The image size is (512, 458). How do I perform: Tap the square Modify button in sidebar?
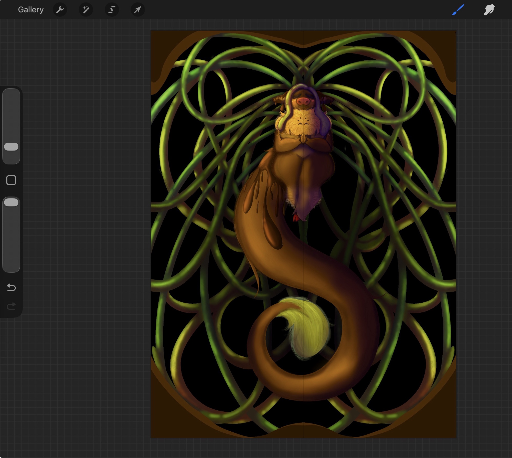pyautogui.click(x=11, y=180)
